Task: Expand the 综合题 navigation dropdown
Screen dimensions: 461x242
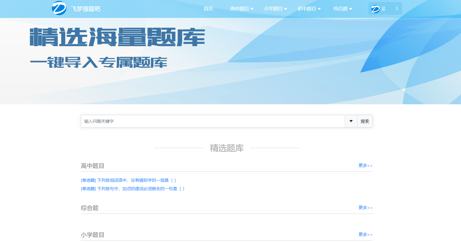Action: (x=342, y=9)
